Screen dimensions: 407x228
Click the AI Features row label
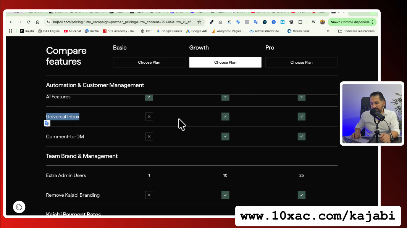(58, 97)
